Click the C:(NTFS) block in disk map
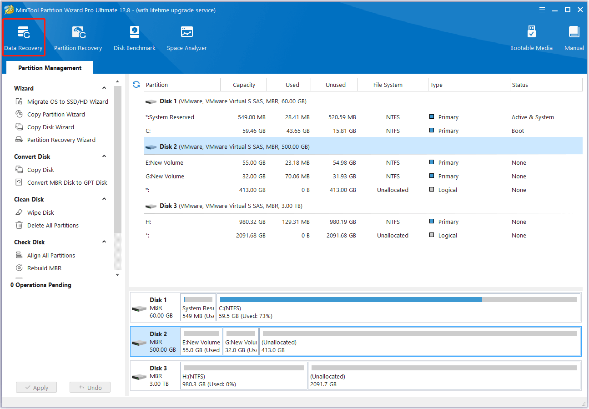This screenshot has height=409, width=589. 398,307
